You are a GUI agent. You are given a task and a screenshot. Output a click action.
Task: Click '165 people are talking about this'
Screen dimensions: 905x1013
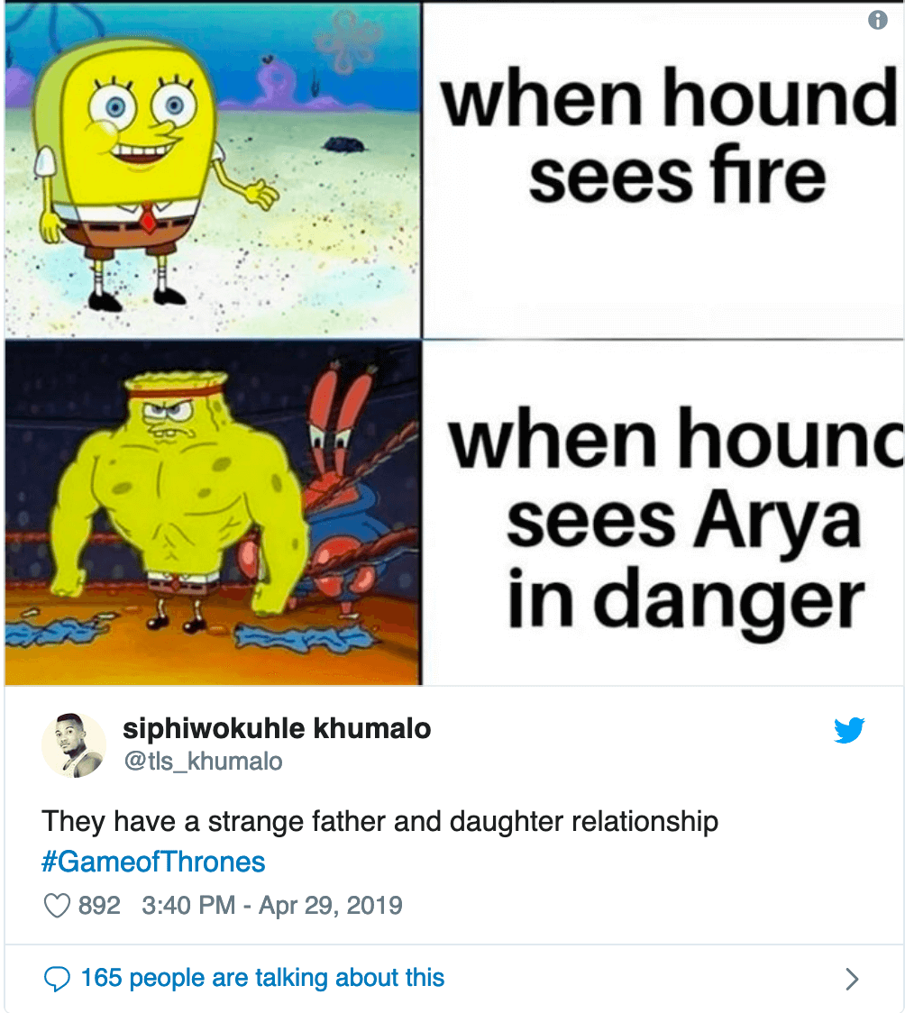262,978
